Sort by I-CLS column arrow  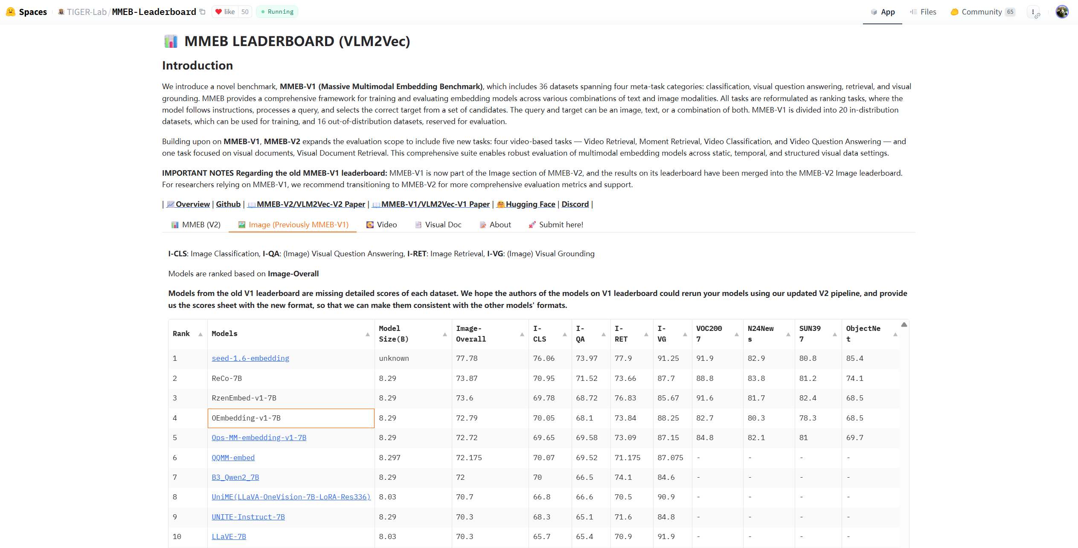point(564,334)
